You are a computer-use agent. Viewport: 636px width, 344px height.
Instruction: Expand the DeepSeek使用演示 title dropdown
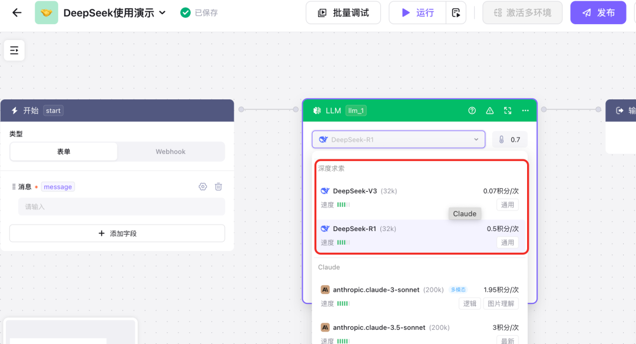pyautogui.click(x=163, y=12)
